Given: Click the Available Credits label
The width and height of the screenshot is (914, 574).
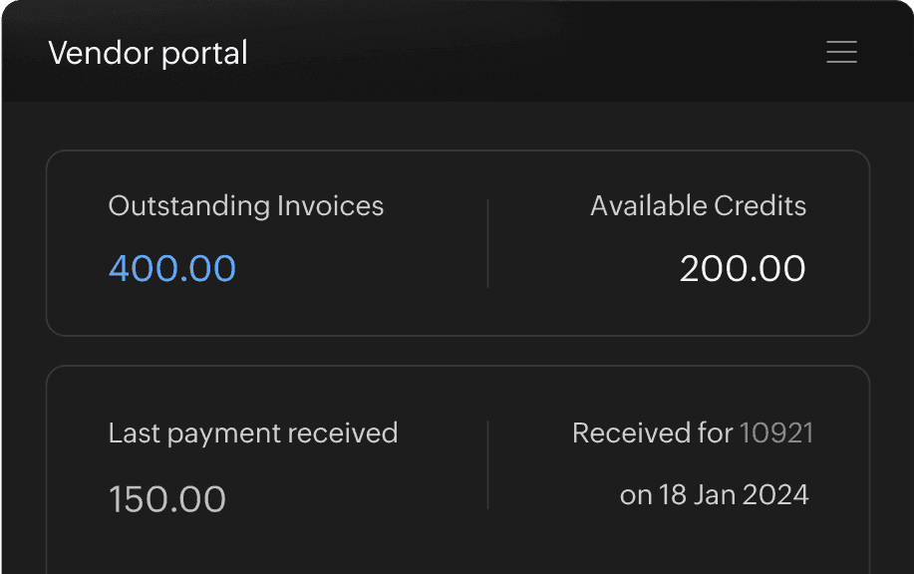Looking at the screenshot, I should click(698, 206).
